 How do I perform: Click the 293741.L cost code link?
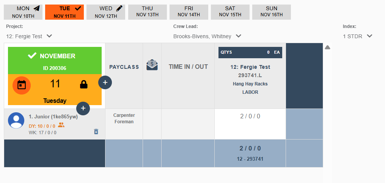click(x=250, y=75)
